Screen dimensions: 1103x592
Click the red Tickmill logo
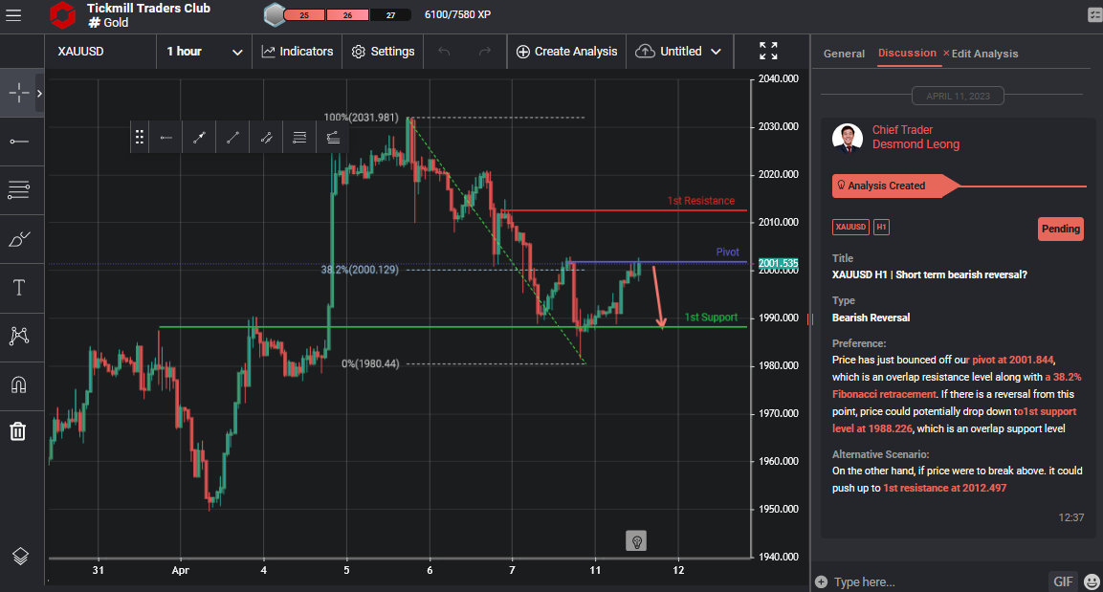62,14
